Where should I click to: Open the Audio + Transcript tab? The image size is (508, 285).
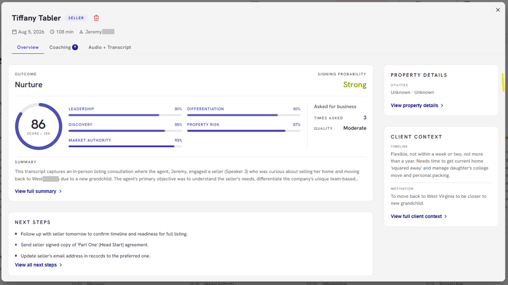110,47
